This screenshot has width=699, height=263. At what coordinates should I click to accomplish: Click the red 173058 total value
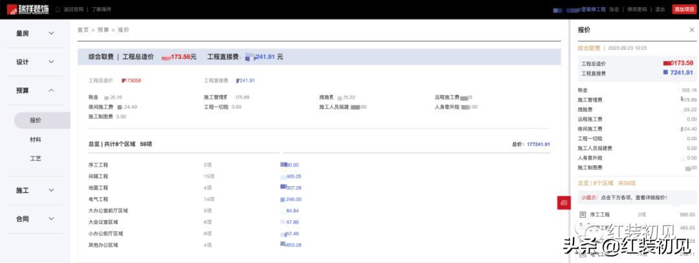[131, 81]
